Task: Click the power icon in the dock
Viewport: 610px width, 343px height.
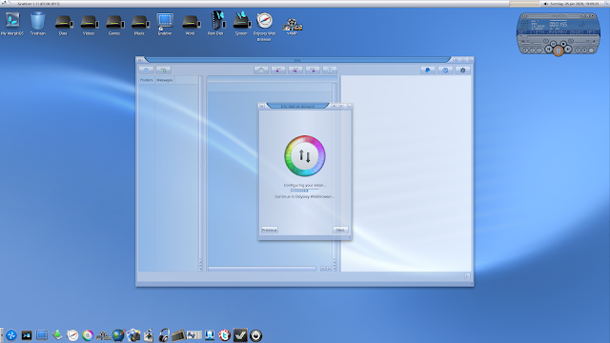Action: coord(255,335)
